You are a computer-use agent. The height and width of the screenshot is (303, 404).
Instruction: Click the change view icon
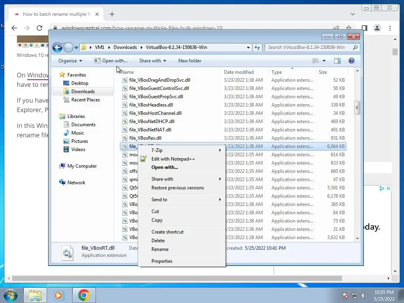315,61
